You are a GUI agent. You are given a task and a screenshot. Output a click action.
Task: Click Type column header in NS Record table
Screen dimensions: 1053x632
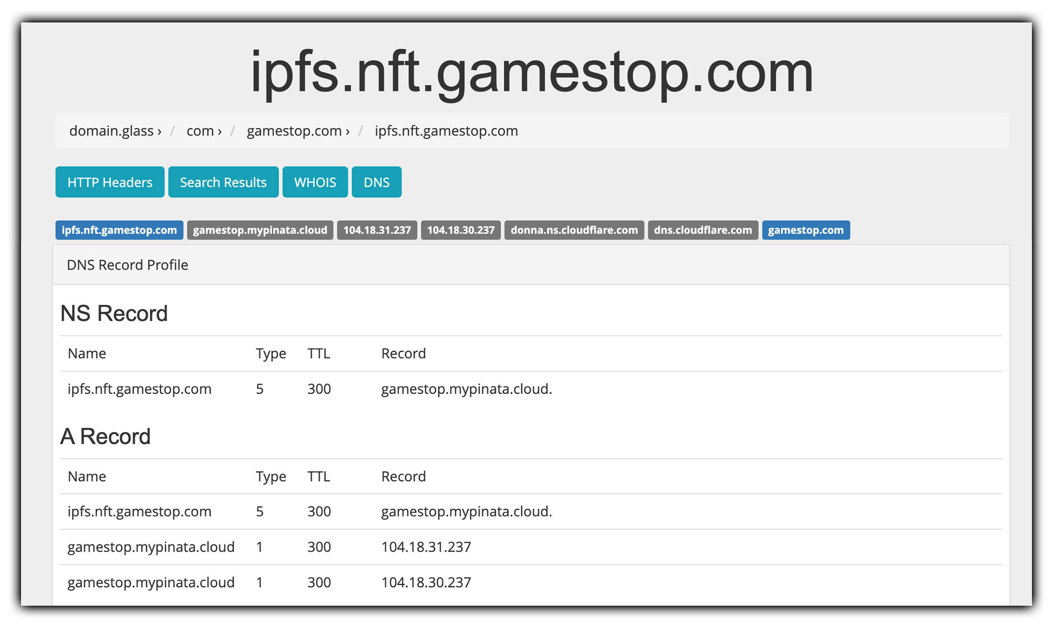tap(271, 353)
